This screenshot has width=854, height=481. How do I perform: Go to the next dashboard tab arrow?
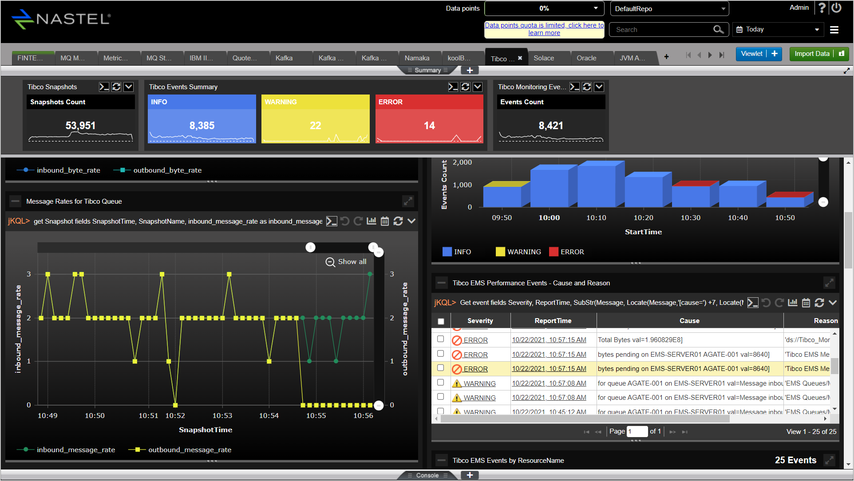pos(710,55)
